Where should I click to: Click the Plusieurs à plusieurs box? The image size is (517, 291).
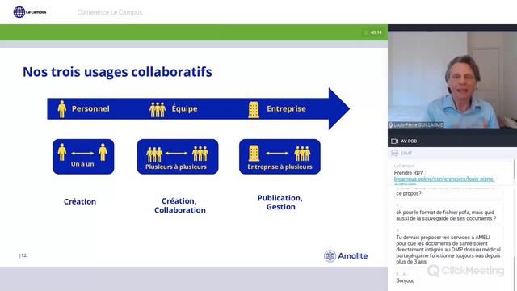(178, 157)
